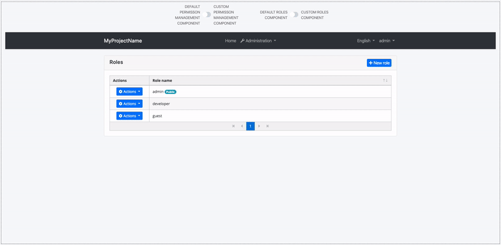Screen dimensions: 501x245
Task: Click the gear icon in guest row Actions
Action: [120, 116]
